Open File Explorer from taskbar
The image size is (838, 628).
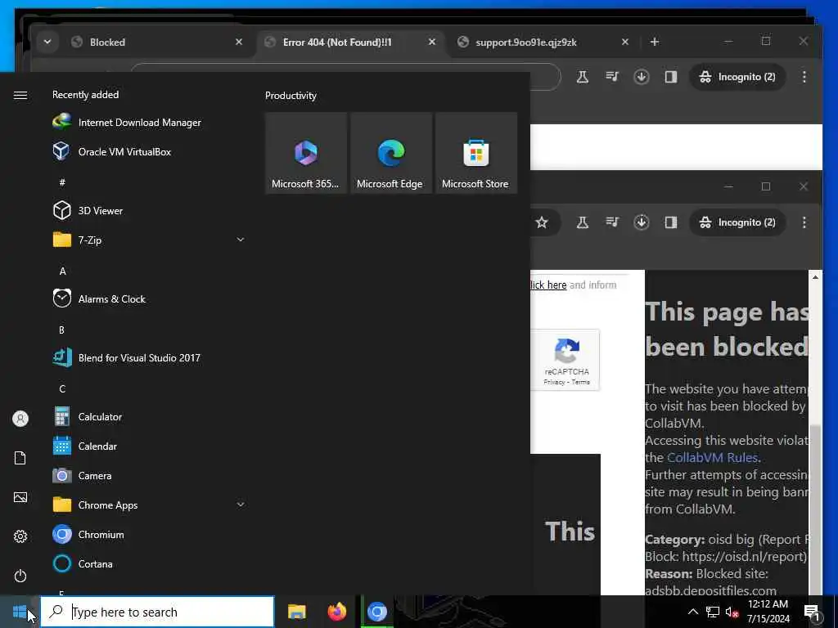296,612
